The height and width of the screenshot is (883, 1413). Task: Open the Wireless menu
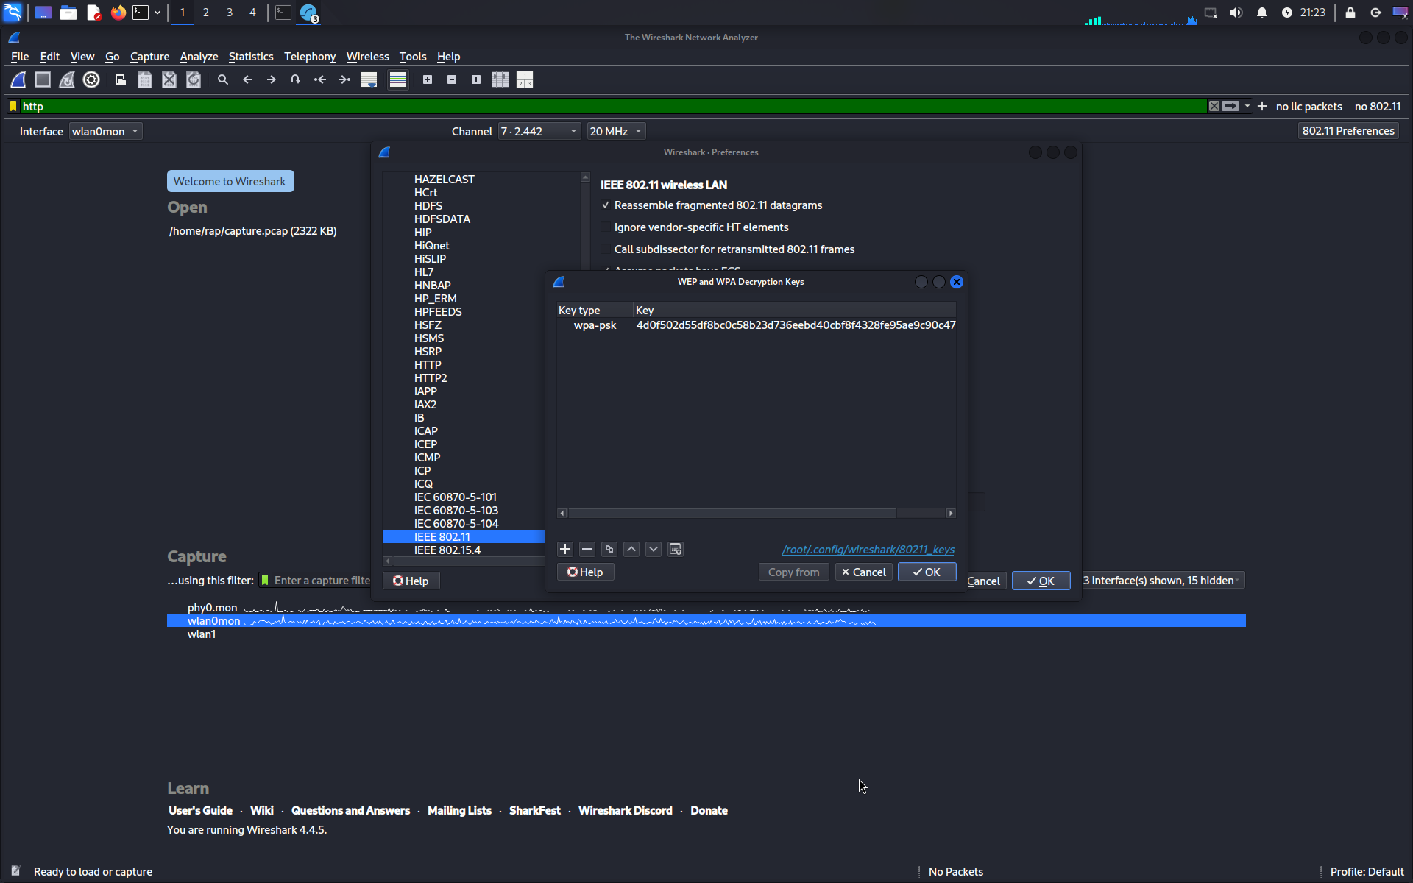pyautogui.click(x=367, y=57)
